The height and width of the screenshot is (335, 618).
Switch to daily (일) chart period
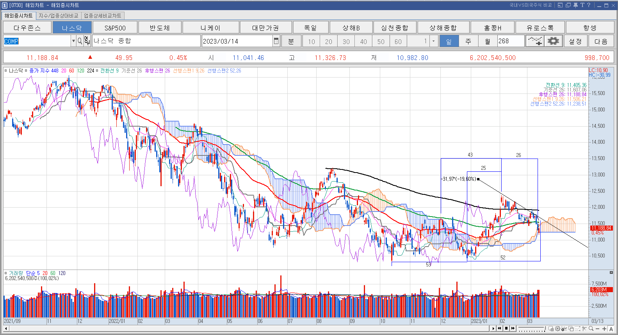(449, 41)
